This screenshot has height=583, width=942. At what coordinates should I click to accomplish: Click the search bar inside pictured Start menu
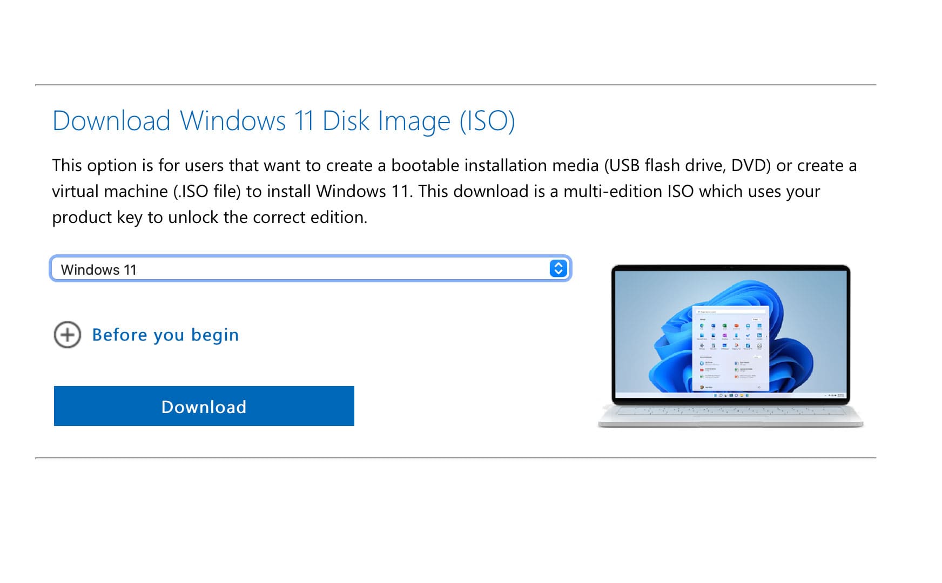click(x=730, y=311)
